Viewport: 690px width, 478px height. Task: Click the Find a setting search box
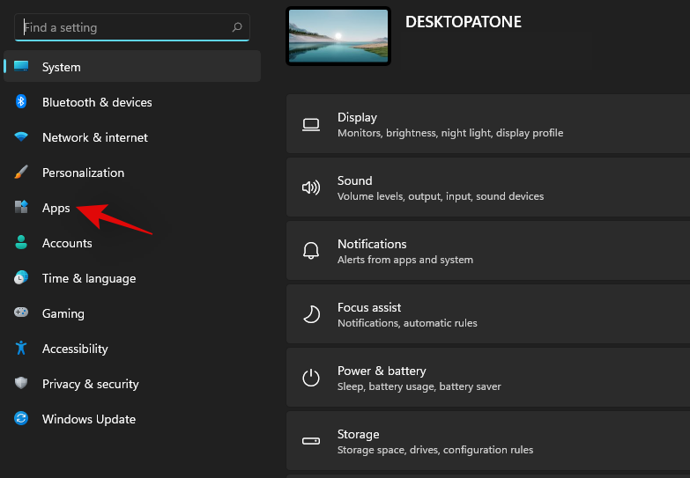pyautogui.click(x=123, y=27)
